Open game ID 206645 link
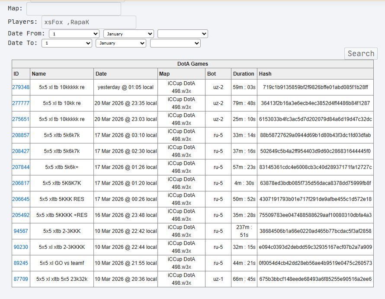Image resolution: width=385 pixels, height=299 pixels. click(x=21, y=199)
